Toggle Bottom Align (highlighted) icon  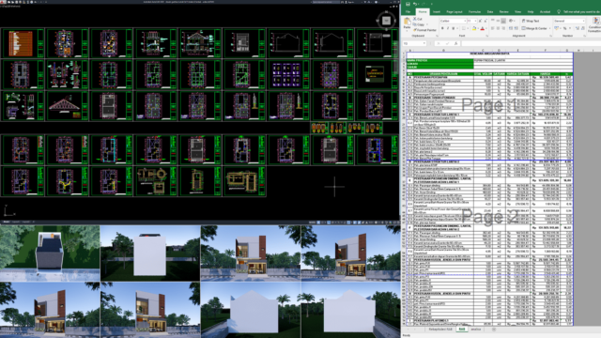point(503,21)
